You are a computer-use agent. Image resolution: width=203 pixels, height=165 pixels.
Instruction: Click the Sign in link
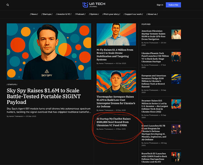pos(160,5)
